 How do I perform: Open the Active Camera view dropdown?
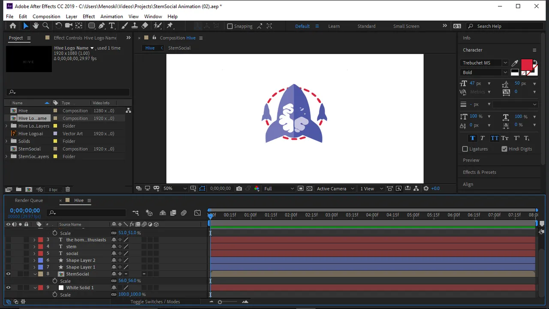(x=335, y=188)
